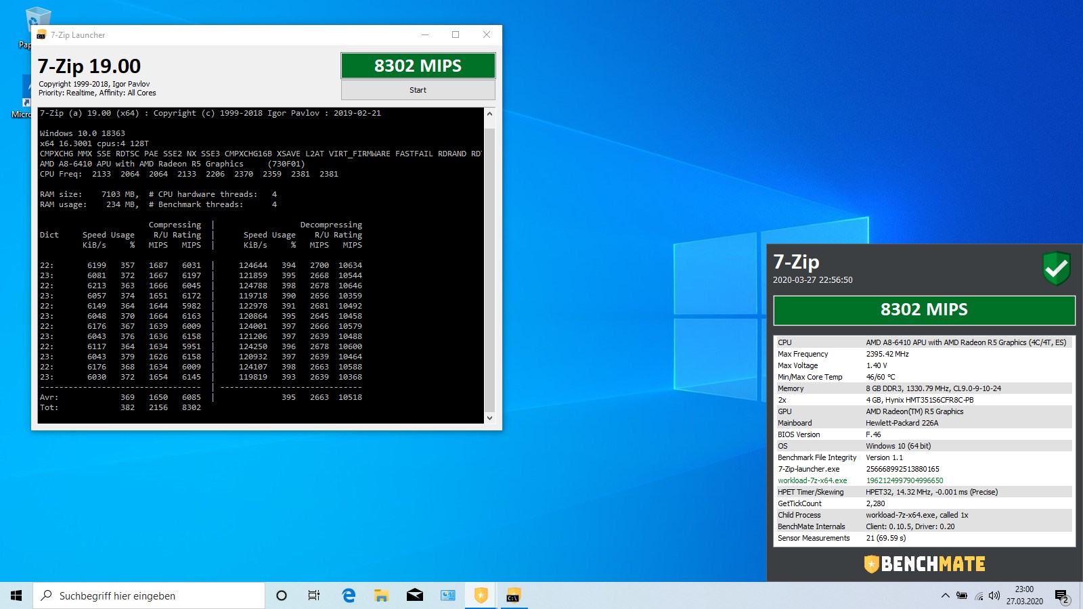Click the taskbar search box
This screenshot has height=609, width=1083.
pos(149,595)
